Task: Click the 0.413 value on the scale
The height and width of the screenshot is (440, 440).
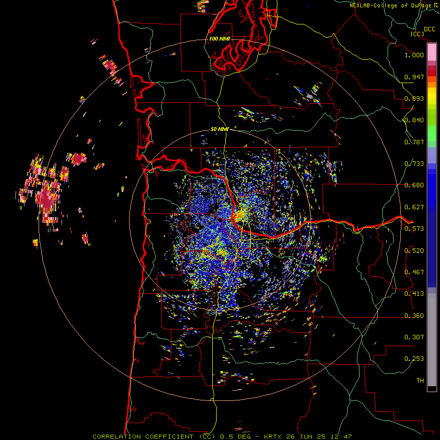Action: tap(414, 294)
